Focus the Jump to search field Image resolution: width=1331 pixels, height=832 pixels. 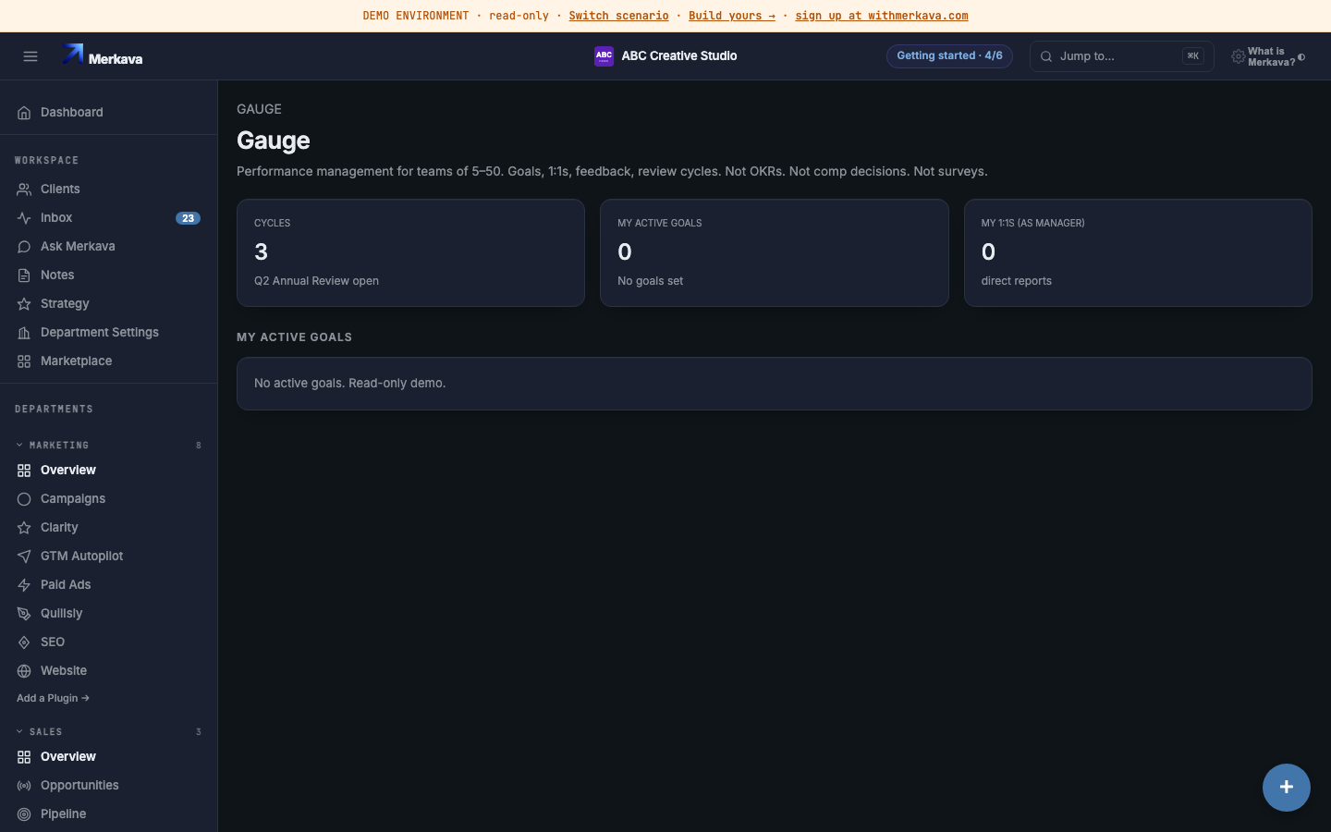[x=1121, y=56]
